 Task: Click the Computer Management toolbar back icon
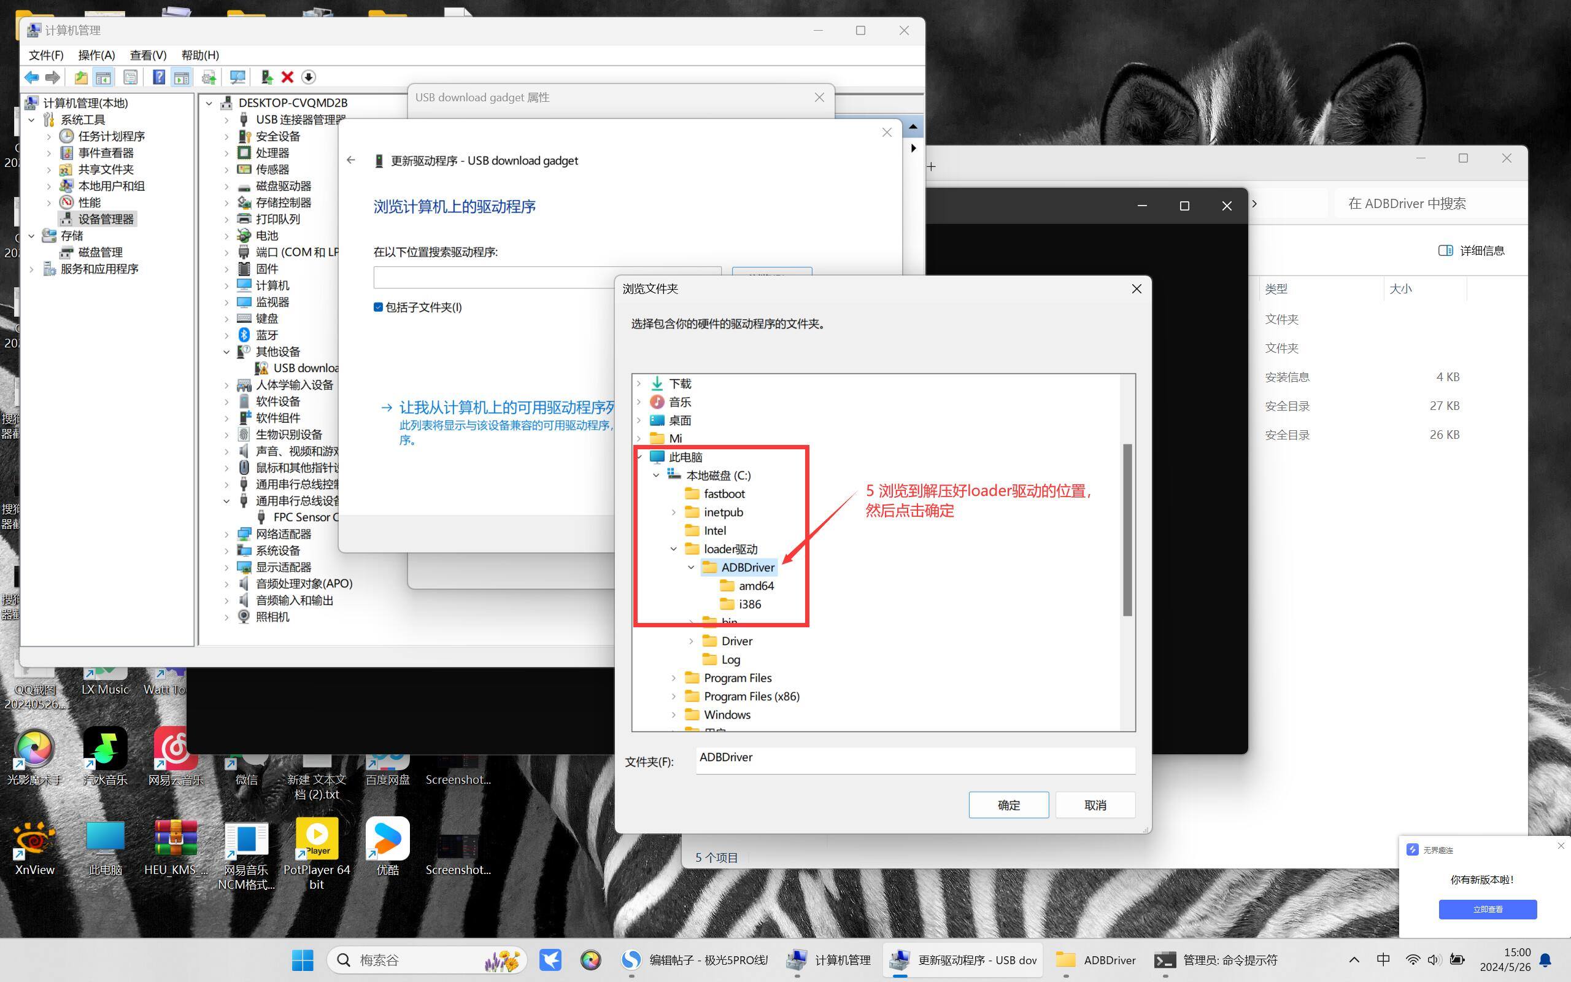[32, 76]
